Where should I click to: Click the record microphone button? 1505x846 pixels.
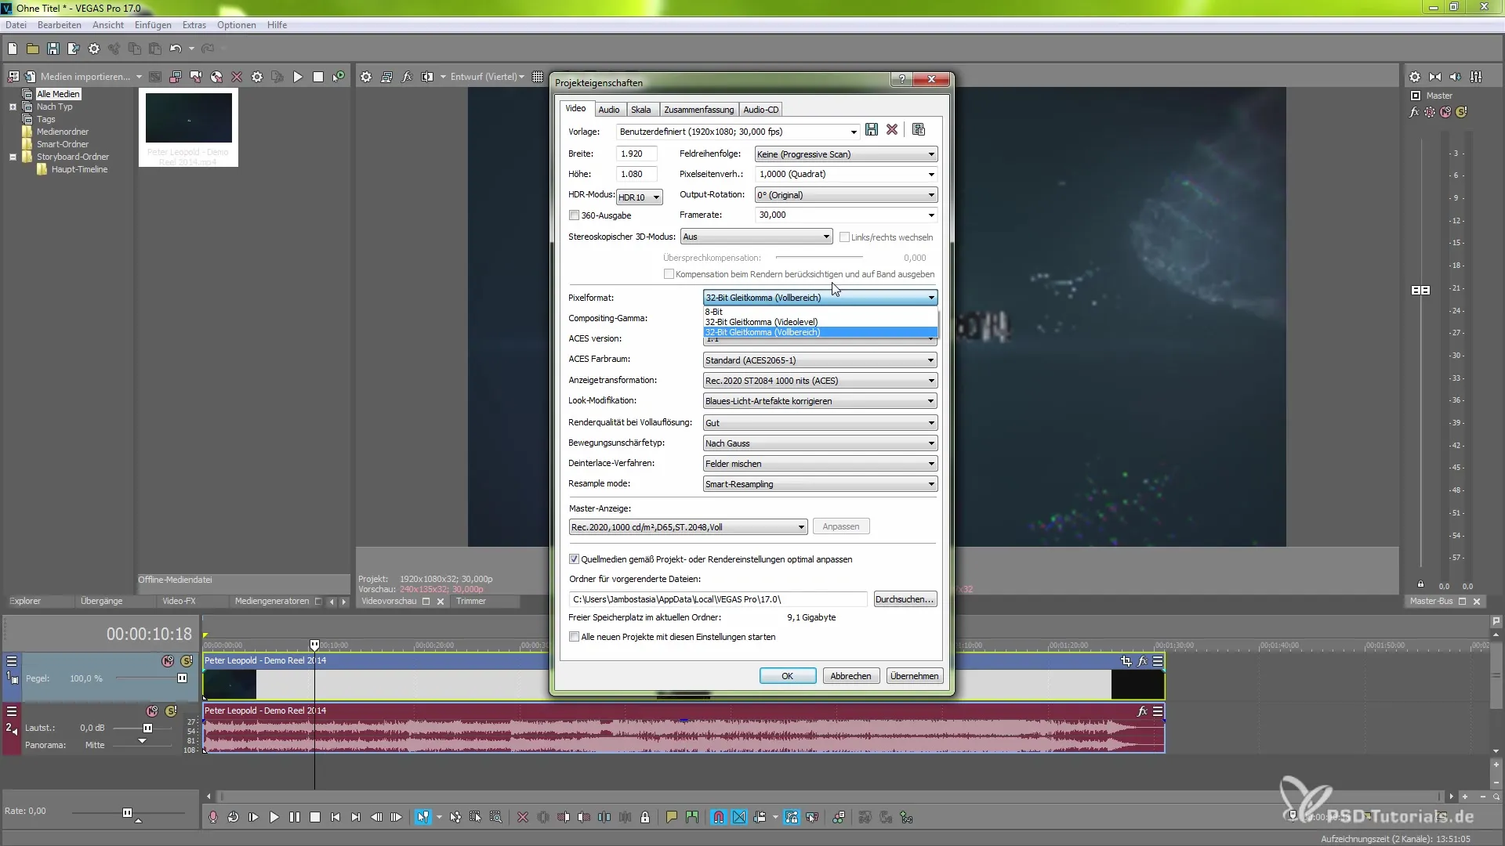(x=212, y=817)
